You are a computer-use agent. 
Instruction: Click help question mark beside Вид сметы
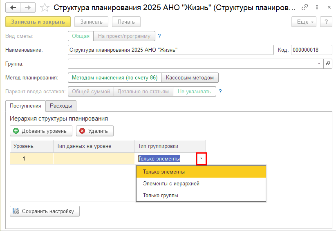click(159, 36)
